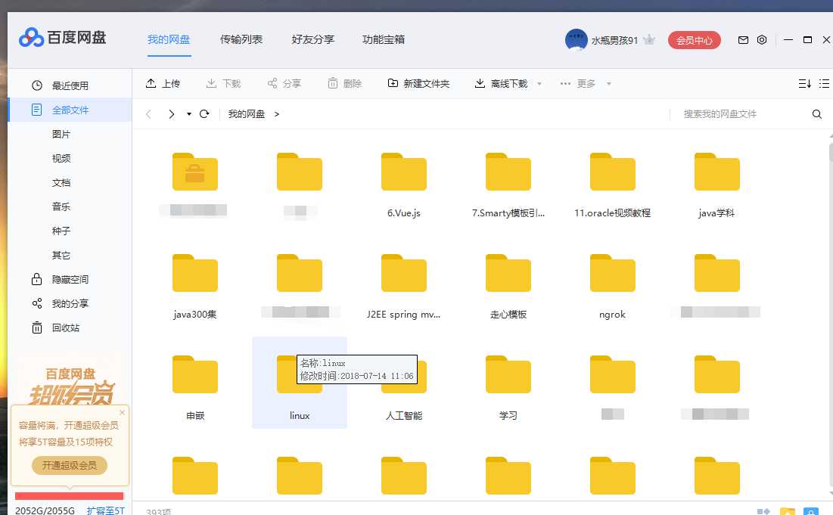Select 最近使用 in sidebar
Screen dimensions: 833x515
click(70, 85)
